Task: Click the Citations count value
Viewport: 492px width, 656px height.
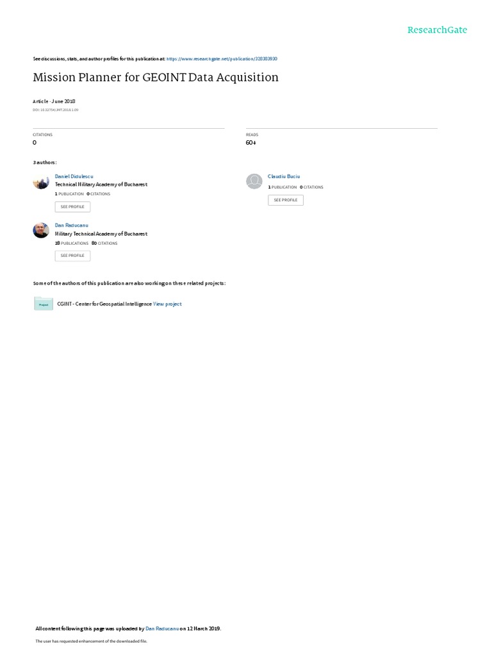Action: (35, 143)
